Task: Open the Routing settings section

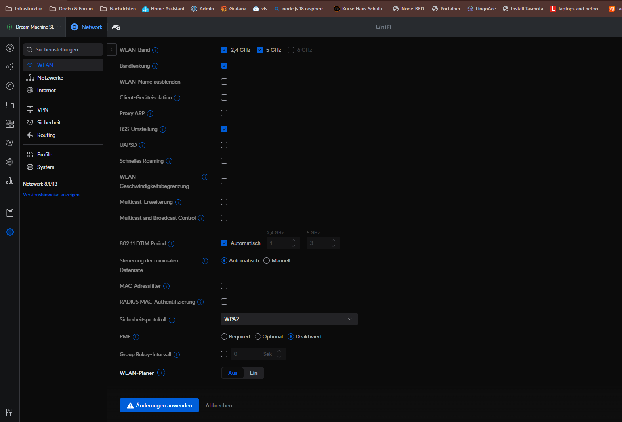Action: point(63,135)
